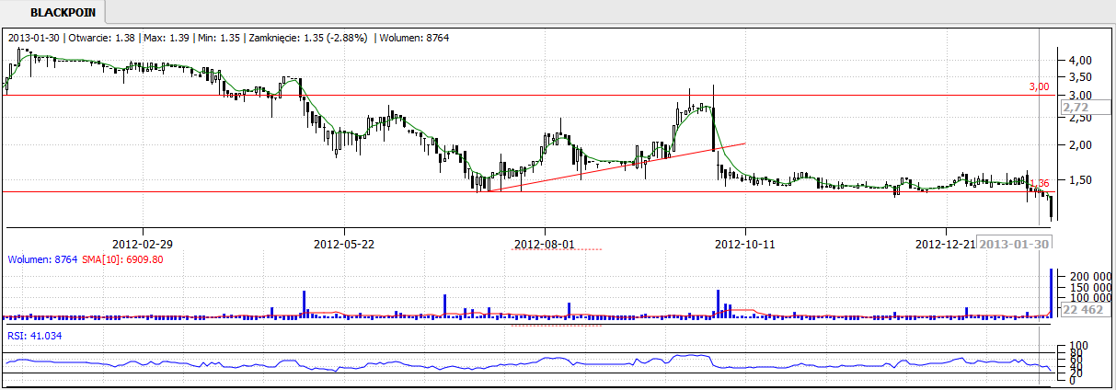Viewport: 1116px width, 390px height.
Task: Click the 2012-05-22 date axis label
Action: tap(343, 244)
